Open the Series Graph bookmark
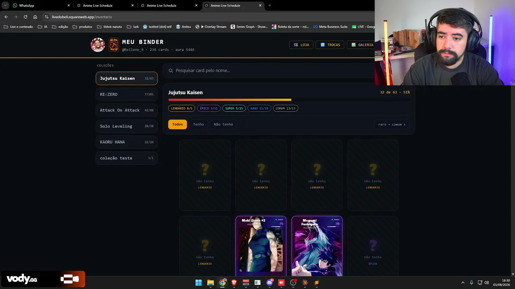This screenshot has height=289, width=515. click(249, 27)
